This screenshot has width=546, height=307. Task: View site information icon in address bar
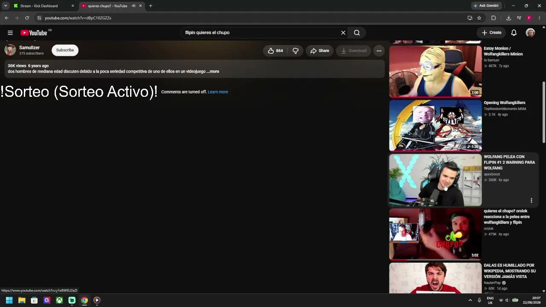pos(39,18)
